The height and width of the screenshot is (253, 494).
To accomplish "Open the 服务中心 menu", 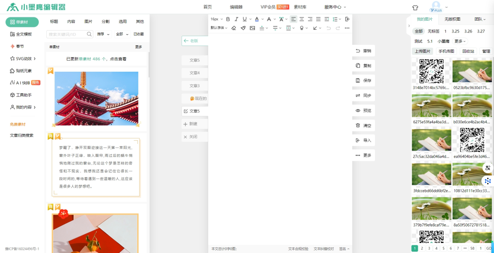I will (x=335, y=7).
